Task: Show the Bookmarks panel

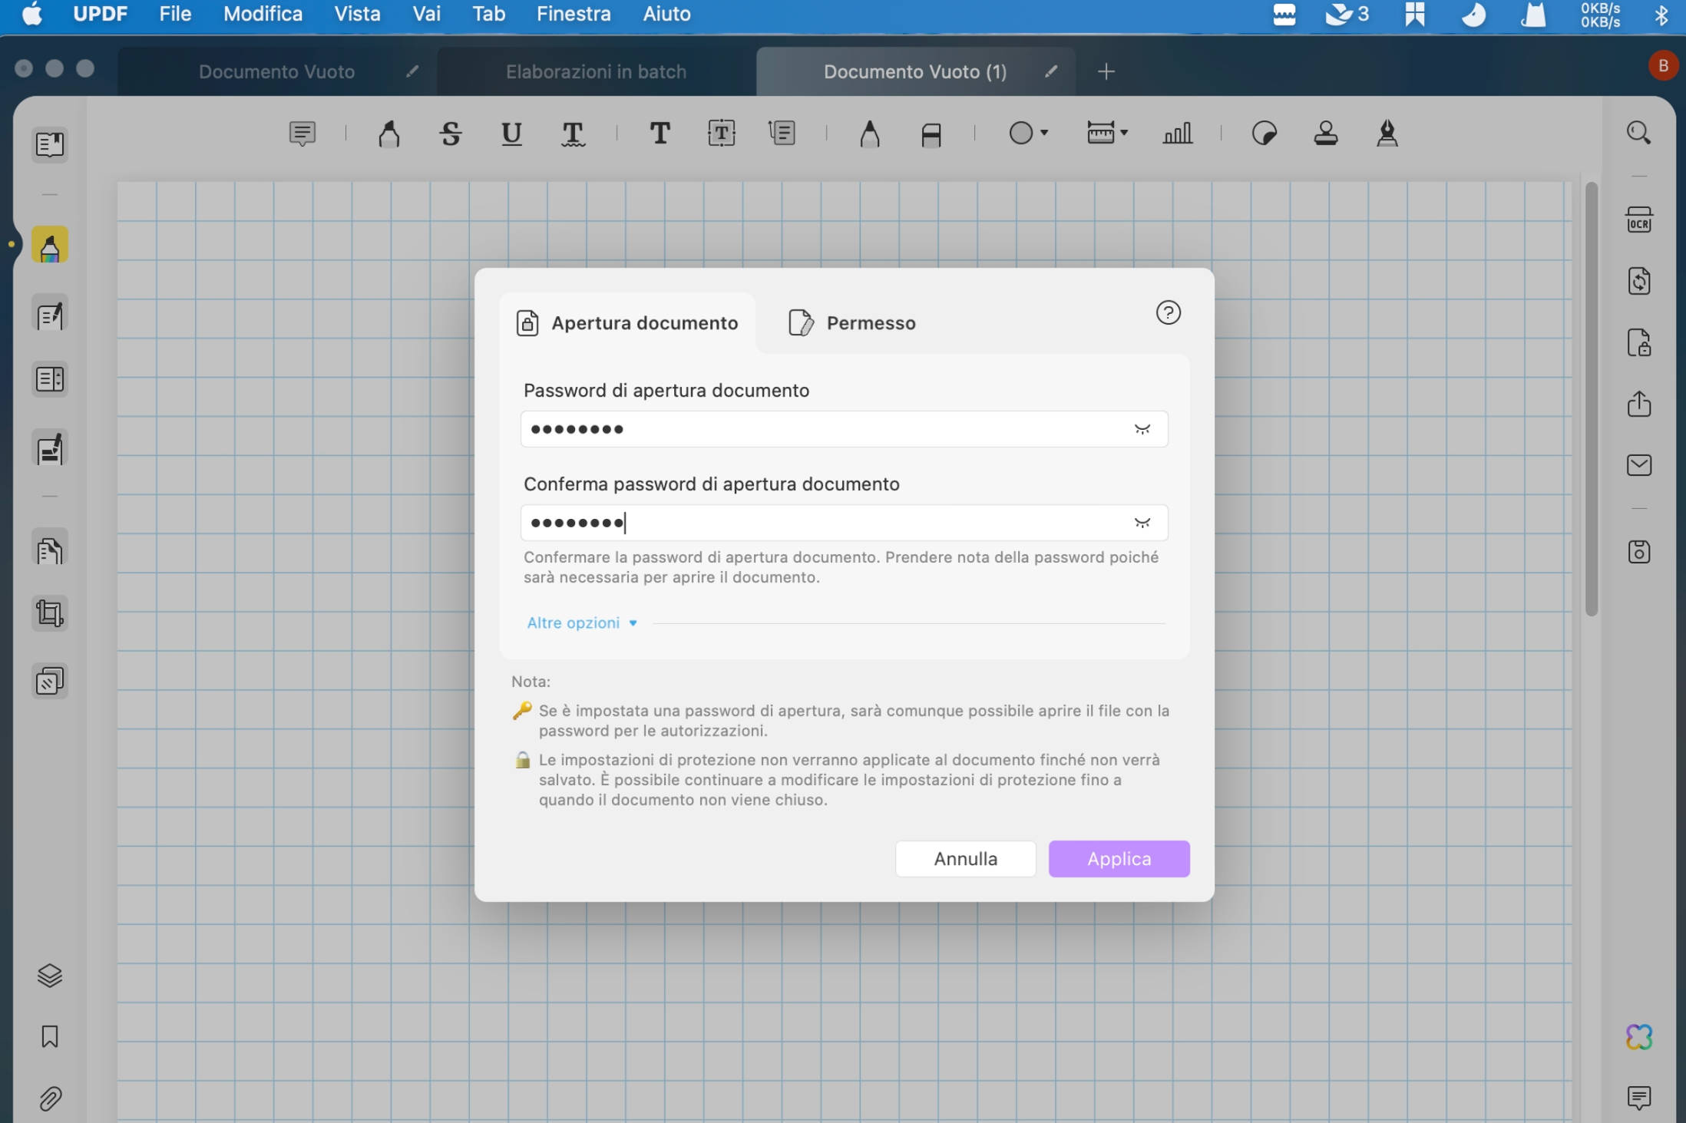Action: 50,1037
